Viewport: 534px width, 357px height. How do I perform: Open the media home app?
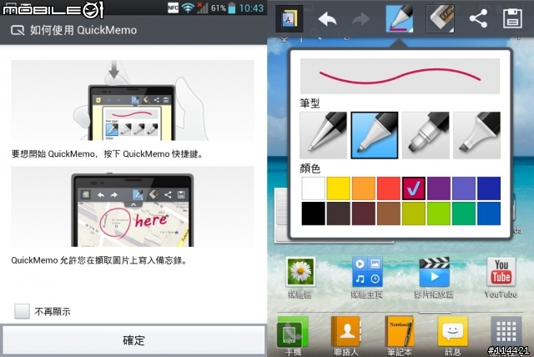[367, 278]
